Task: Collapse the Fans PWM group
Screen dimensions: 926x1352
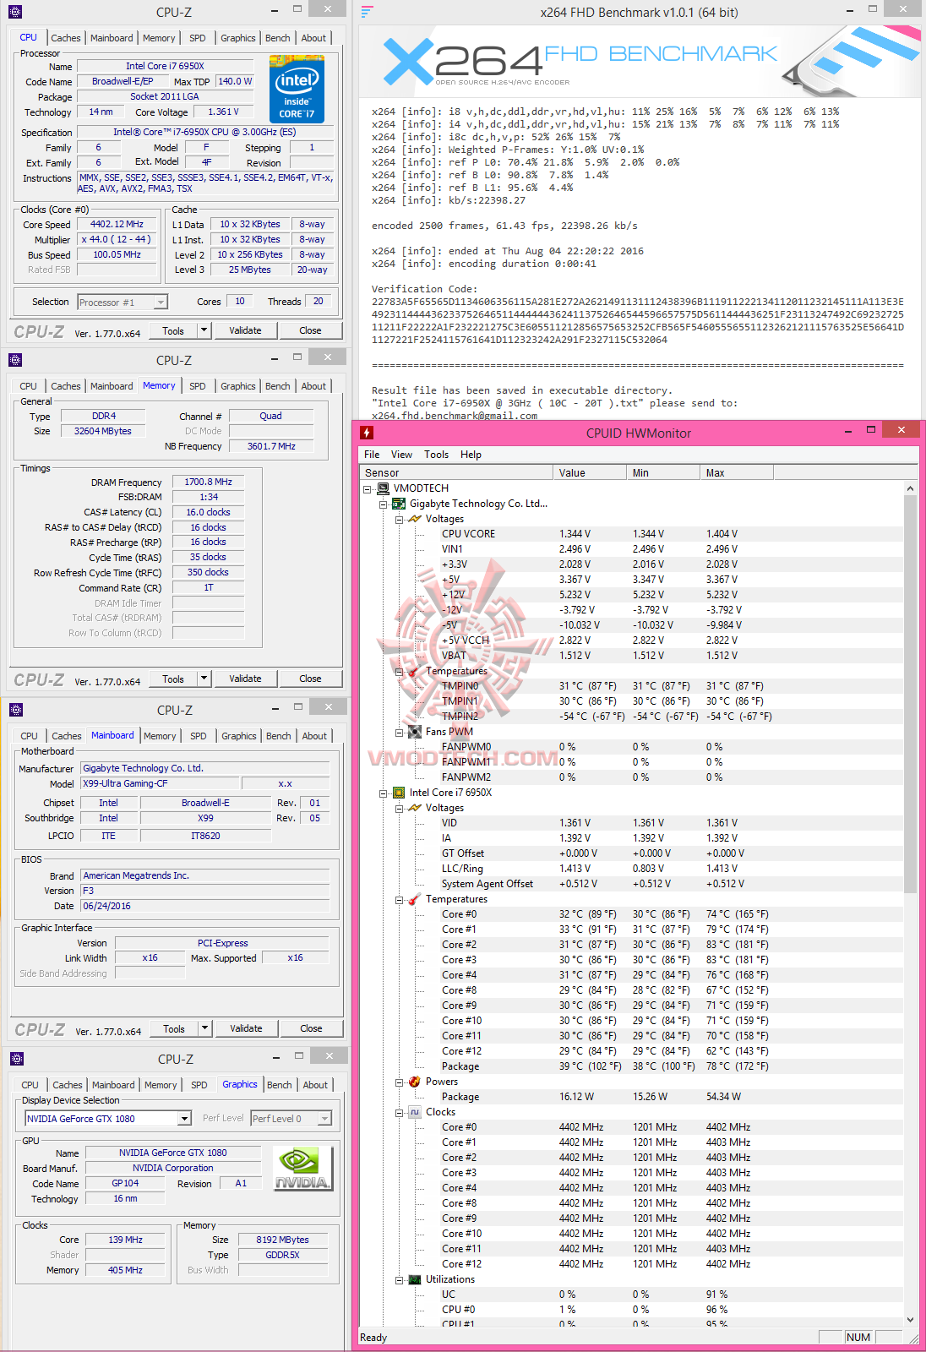Action: [400, 733]
